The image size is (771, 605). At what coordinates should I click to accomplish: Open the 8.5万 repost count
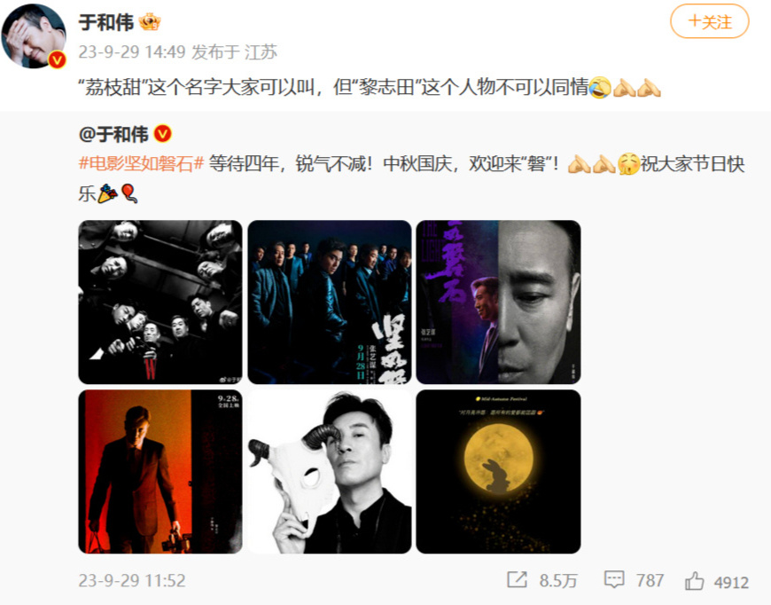pyautogui.click(x=557, y=581)
